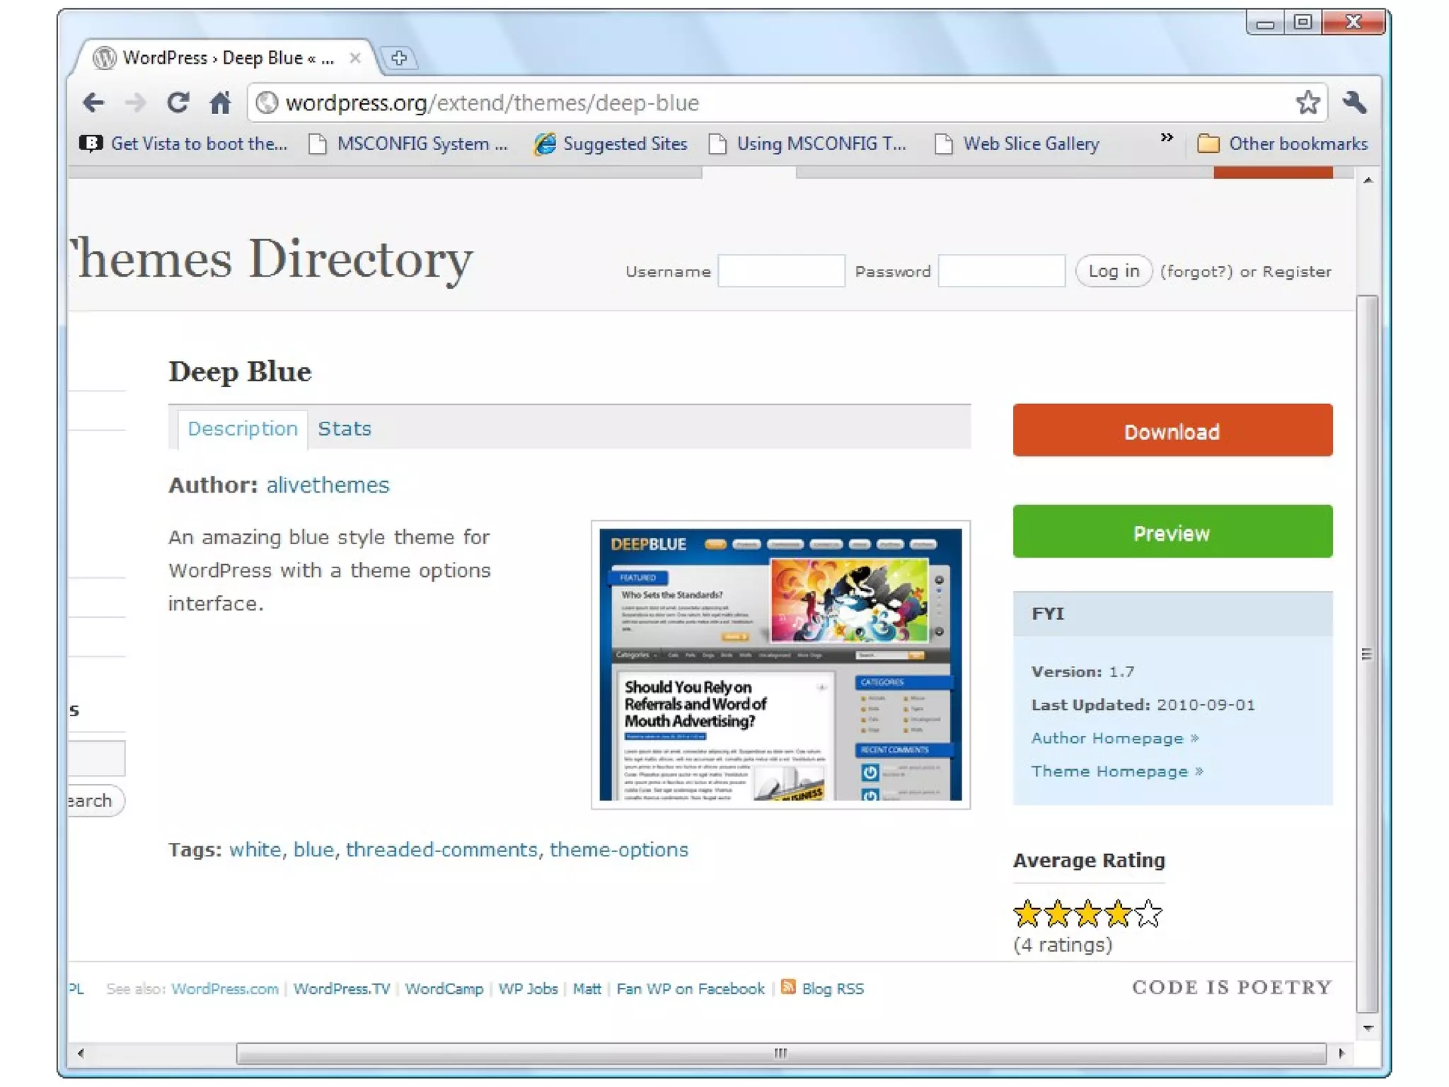Click the browser back arrow button
The image size is (1449, 1087).
click(93, 103)
